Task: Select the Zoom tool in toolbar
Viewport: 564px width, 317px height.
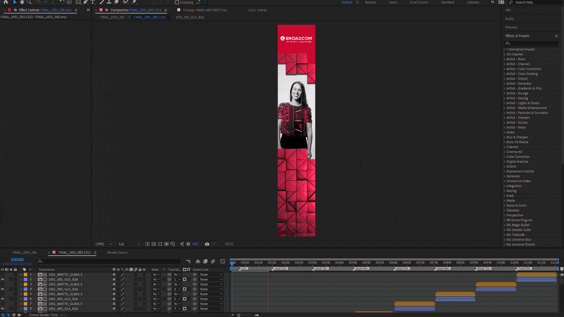Action: (x=29, y=2)
